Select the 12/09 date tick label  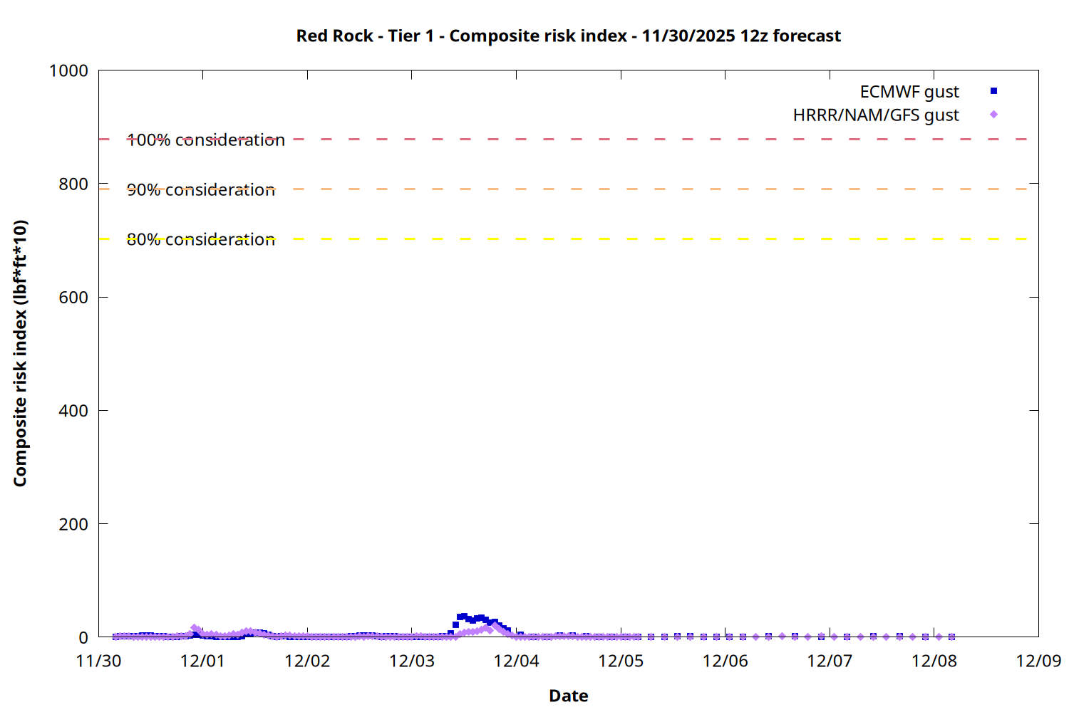[1038, 661]
